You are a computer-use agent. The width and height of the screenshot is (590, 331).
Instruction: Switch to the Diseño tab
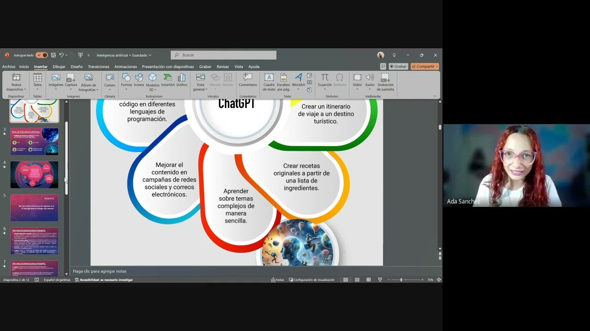tap(77, 67)
